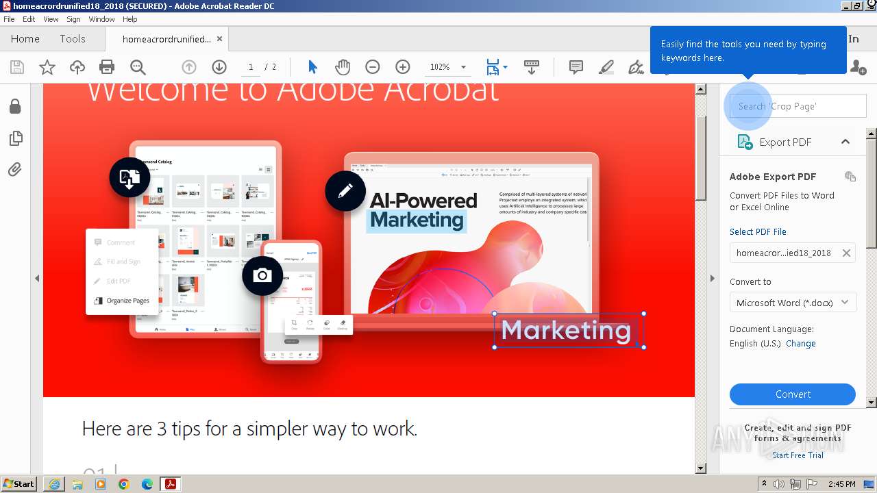Activate the selection arrow tool
The width and height of the screenshot is (877, 493).
click(x=312, y=67)
